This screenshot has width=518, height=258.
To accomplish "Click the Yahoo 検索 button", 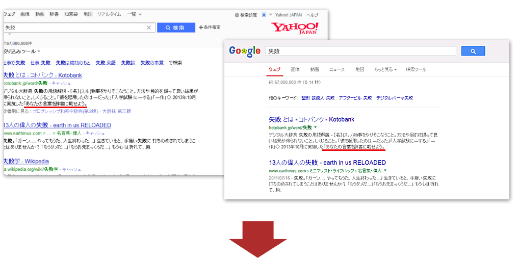I will click(176, 28).
